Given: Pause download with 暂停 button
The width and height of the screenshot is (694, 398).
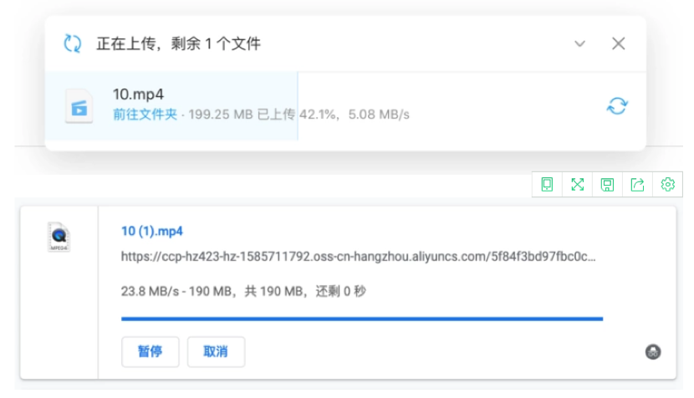Looking at the screenshot, I should click(x=150, y=351).
